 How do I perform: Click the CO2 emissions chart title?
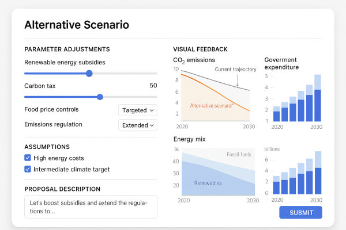pyautogui.click(x=194, y=60)
